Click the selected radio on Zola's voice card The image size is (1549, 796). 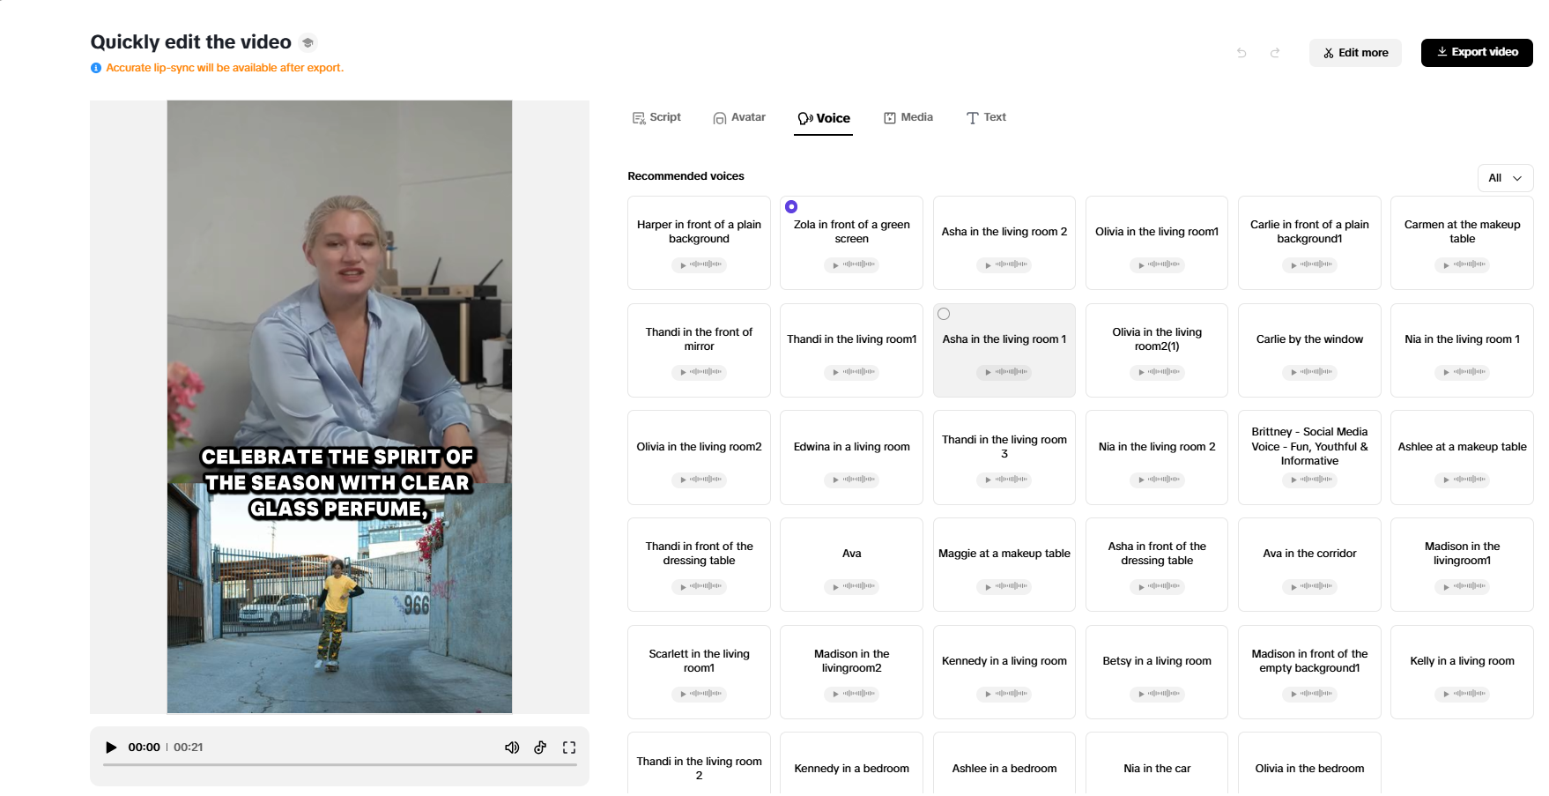pos(791,206)
